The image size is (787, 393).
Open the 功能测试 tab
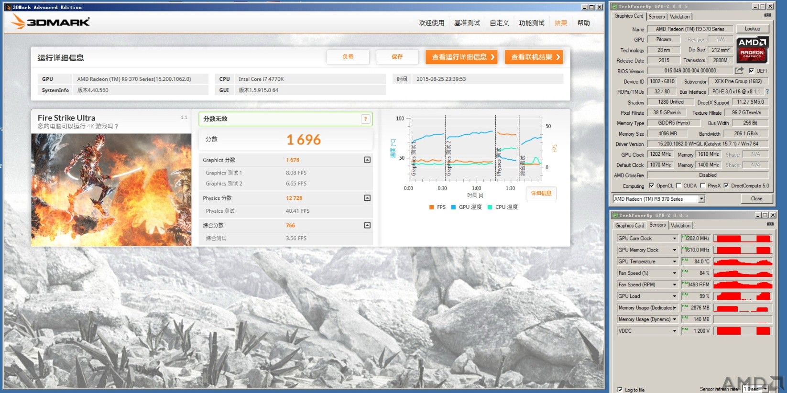point(532,23)
